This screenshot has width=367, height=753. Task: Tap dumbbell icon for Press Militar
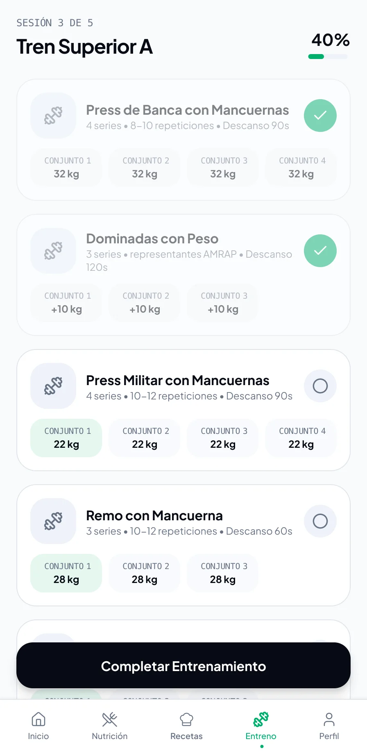(x=53, y=386)
